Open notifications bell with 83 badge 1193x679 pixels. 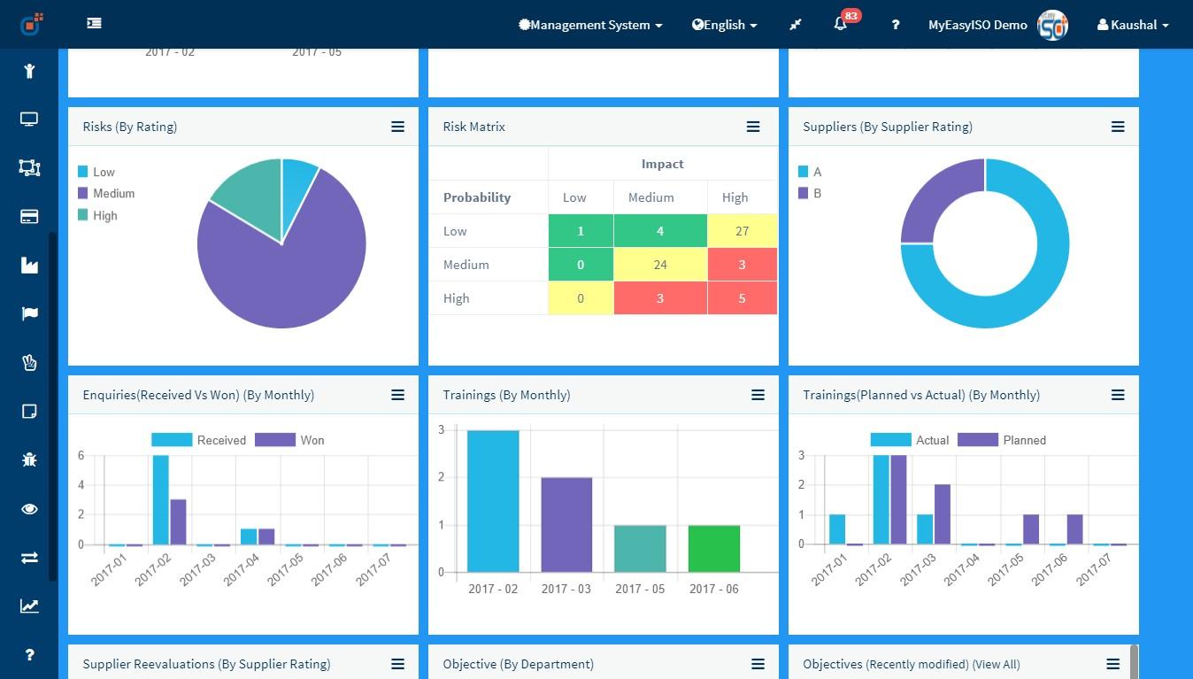pos(841,24)
